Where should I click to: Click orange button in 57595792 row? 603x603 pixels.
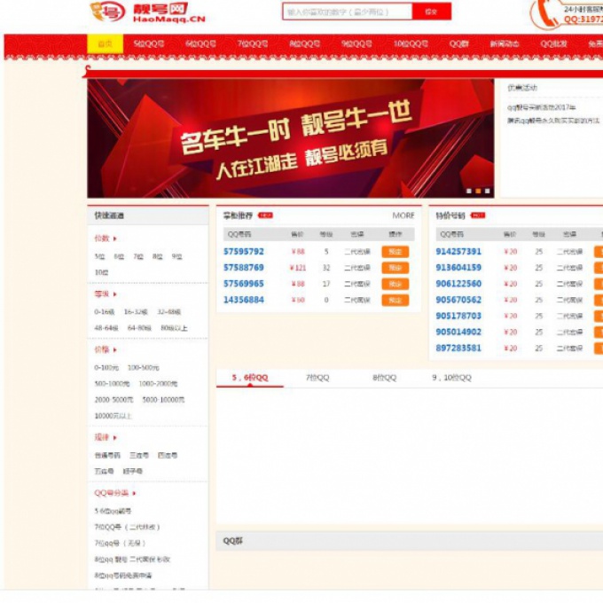pyautogui.click(x=395, y=252)
